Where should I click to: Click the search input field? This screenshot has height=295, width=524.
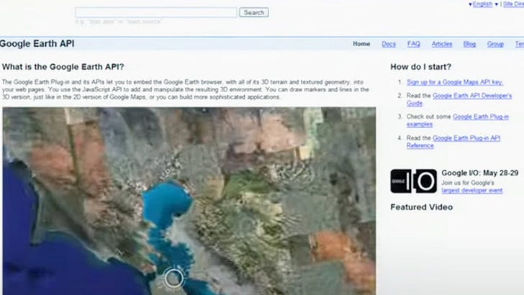pos(155,12)
